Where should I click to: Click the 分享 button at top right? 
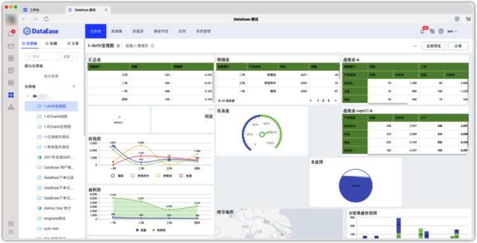(x=458, y=46)
